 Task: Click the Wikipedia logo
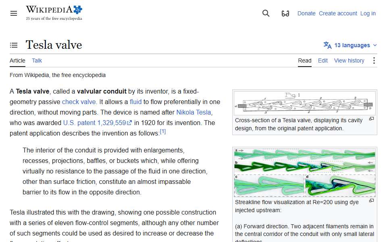tap(54, 13)
